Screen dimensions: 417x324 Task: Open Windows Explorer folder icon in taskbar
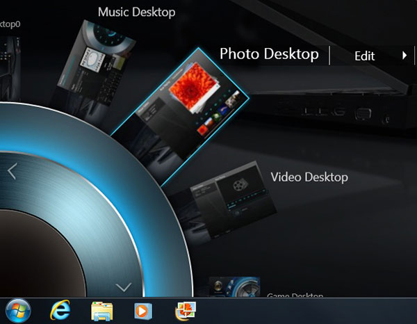(102, 310)
